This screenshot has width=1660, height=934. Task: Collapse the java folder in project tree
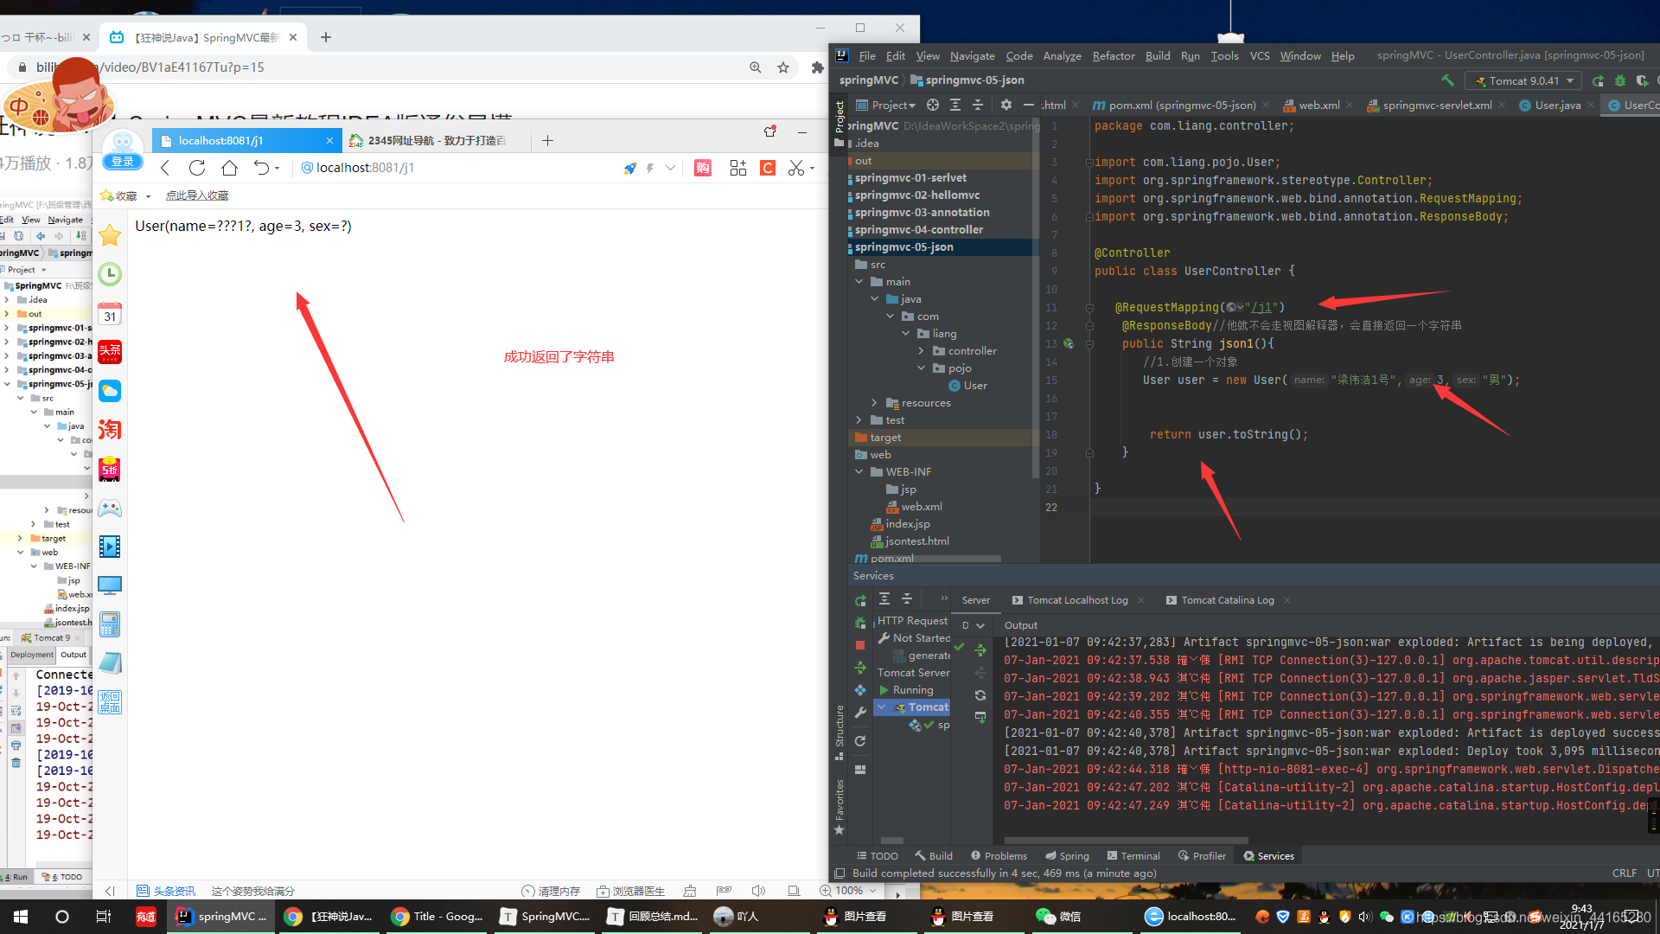874,299
